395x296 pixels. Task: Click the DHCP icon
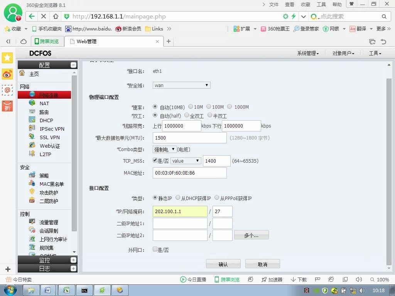[32, 120]
